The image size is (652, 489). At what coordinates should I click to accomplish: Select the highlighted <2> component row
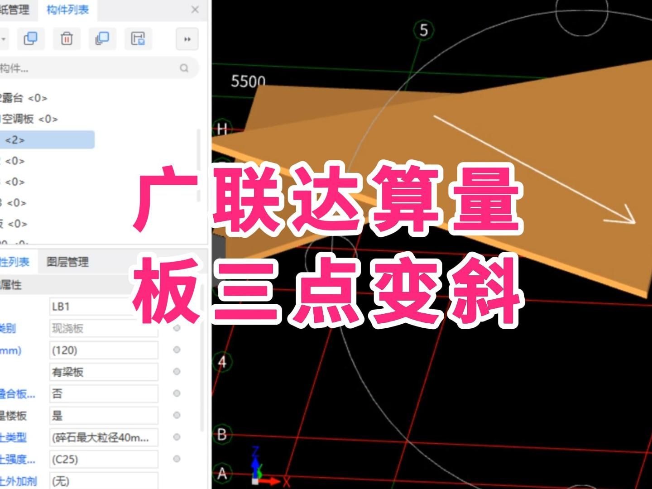coord(47,140)
